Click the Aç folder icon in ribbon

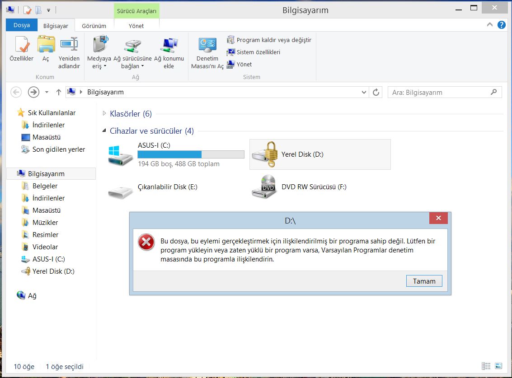point(46,45)
